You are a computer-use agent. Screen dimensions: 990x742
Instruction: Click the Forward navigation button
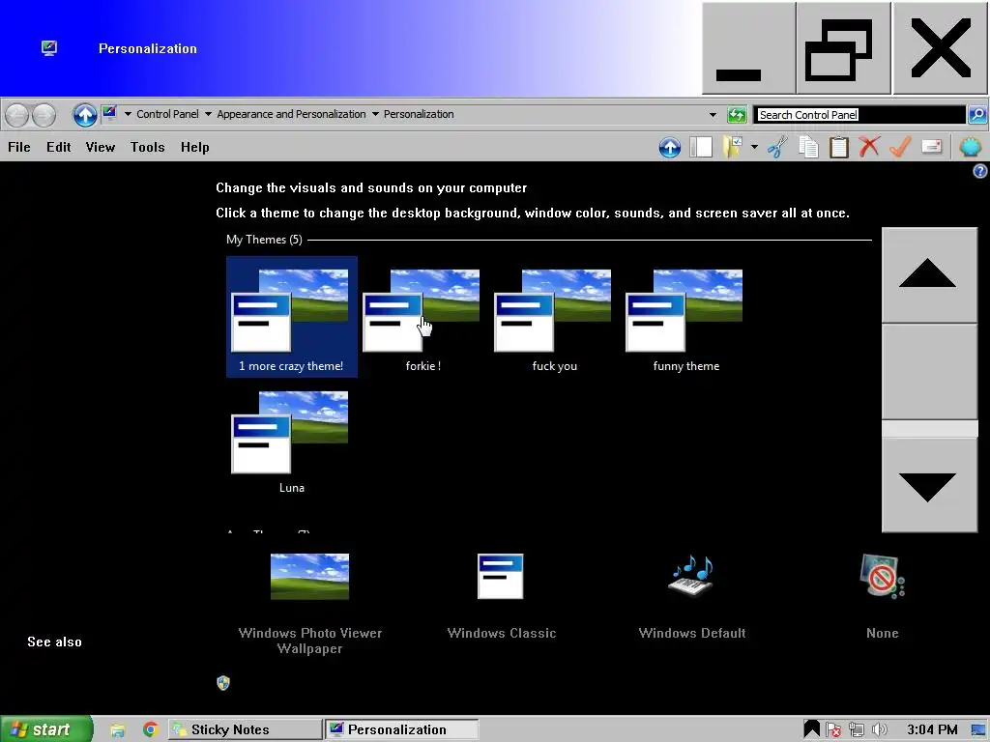click(44, 115)
